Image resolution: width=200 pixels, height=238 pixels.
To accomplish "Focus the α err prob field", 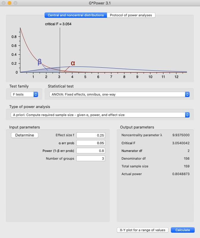I will click(91, 143).
